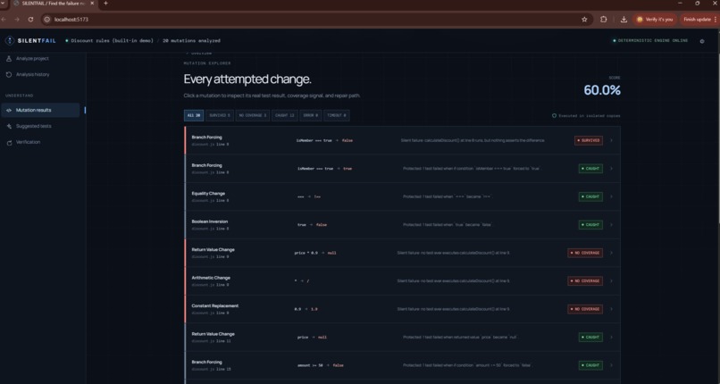The image size is (720, 384).
Task: Filter by ERROR mutations tab
Action: tap(311, 115)
